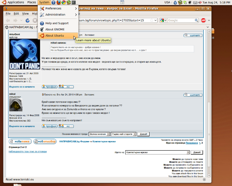Open the Всички мнения dropdown
232x186 pixels.
tap(99, 134)
